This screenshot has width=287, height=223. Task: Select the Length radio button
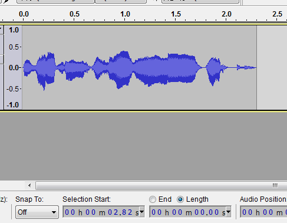point(180,199)
